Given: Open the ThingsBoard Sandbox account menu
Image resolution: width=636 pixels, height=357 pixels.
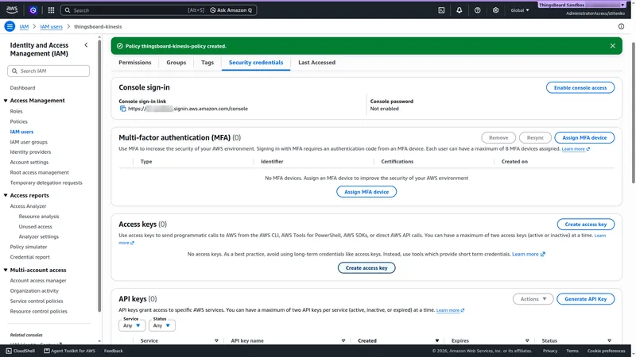Looking at the screenshot, I should point(582,5).
